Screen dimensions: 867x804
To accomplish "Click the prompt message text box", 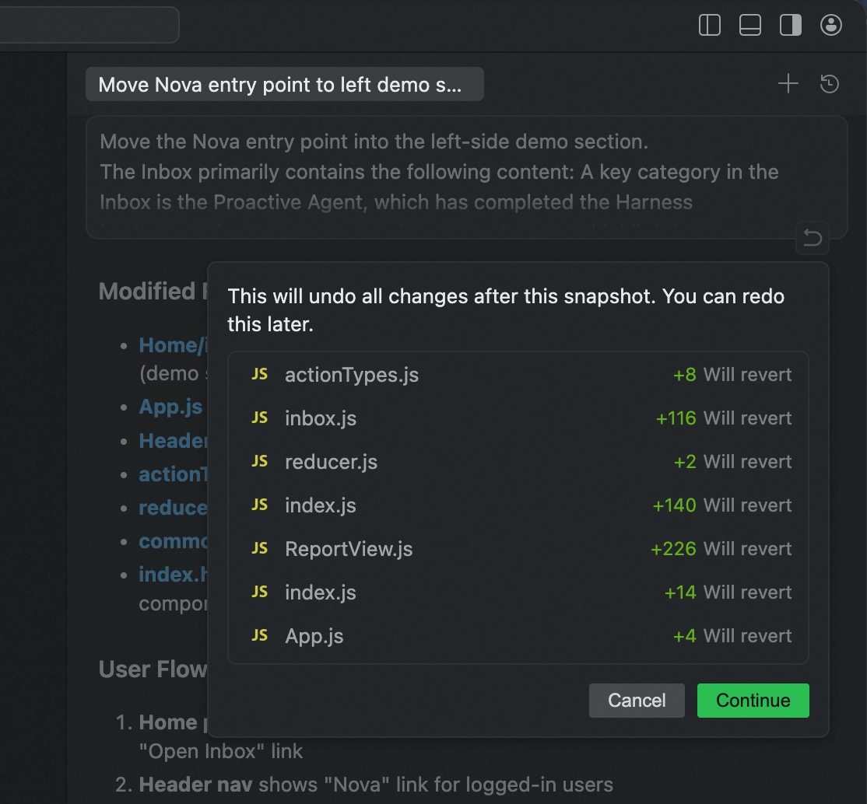I will [465, 177].
